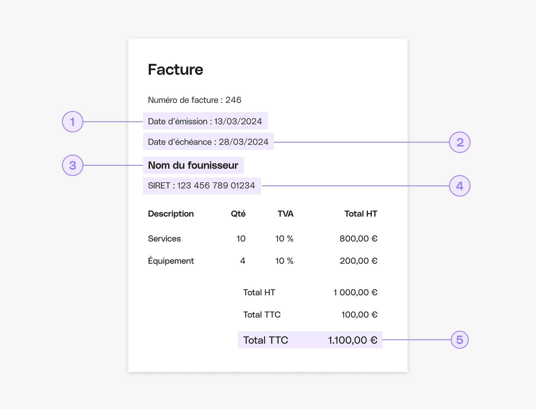The image size is (536, 409).
Task: Click the "Nom du founisseur" label
Action: [193, 165]
